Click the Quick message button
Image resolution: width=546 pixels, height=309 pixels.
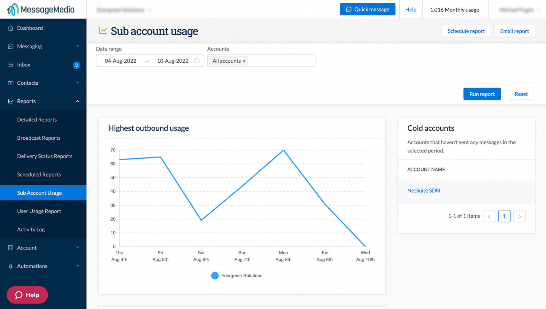[x=367, y=9]
